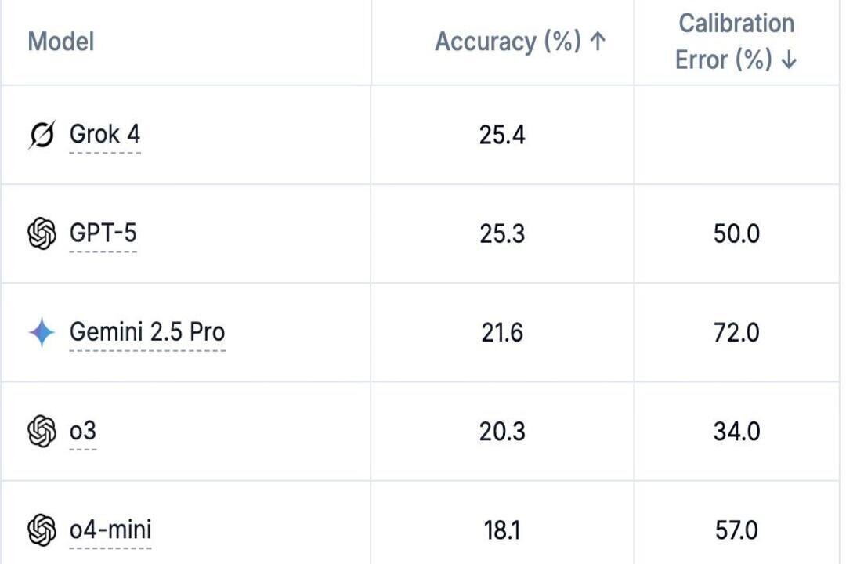Open the o4-mini model link

(x=110, y=530)
